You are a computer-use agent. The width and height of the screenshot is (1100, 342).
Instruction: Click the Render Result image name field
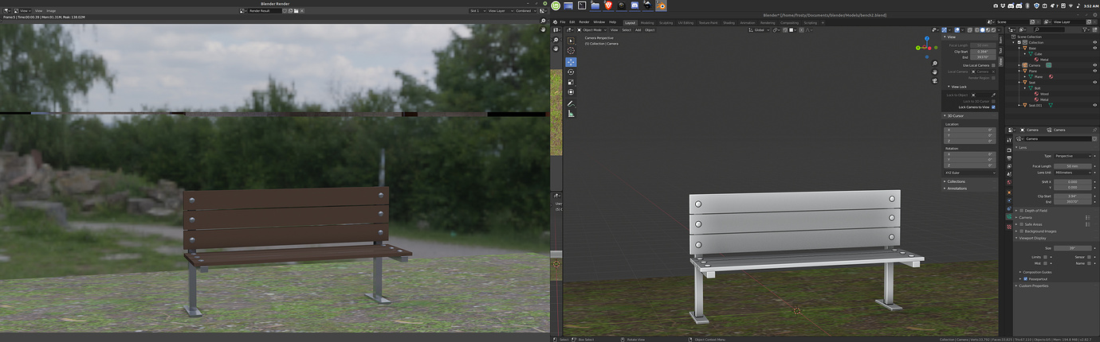click(x=265, y=11)
